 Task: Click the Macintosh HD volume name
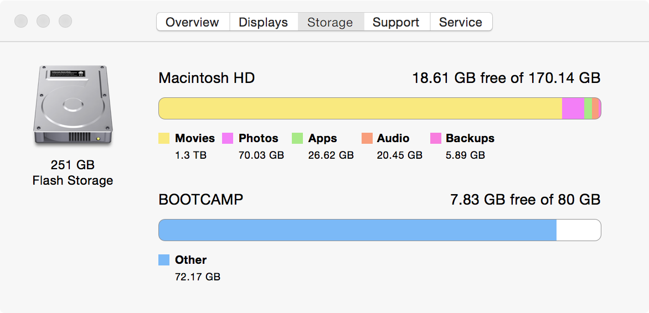[207, 78]
